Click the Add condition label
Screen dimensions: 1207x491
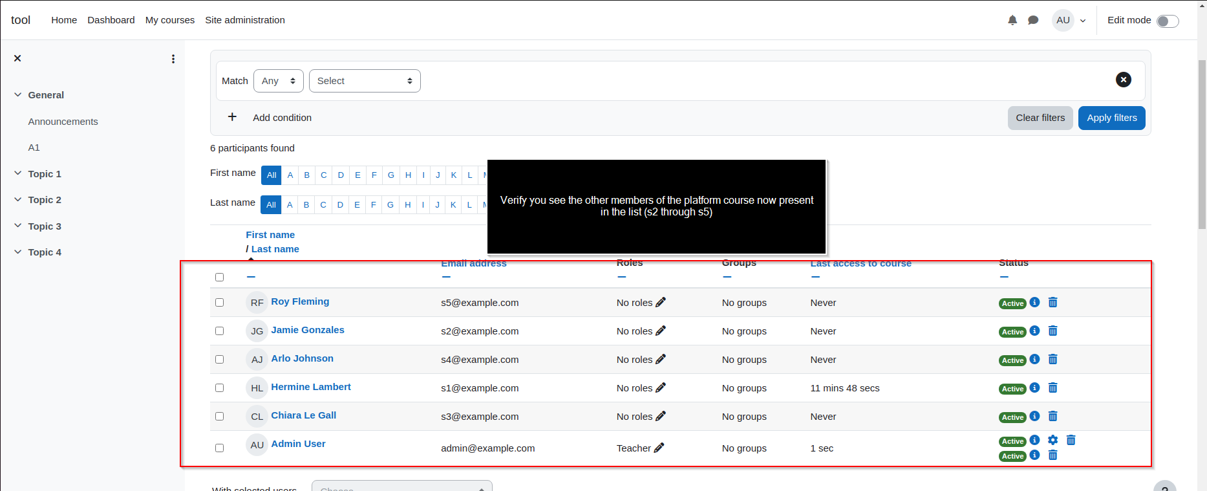[282, 118]
